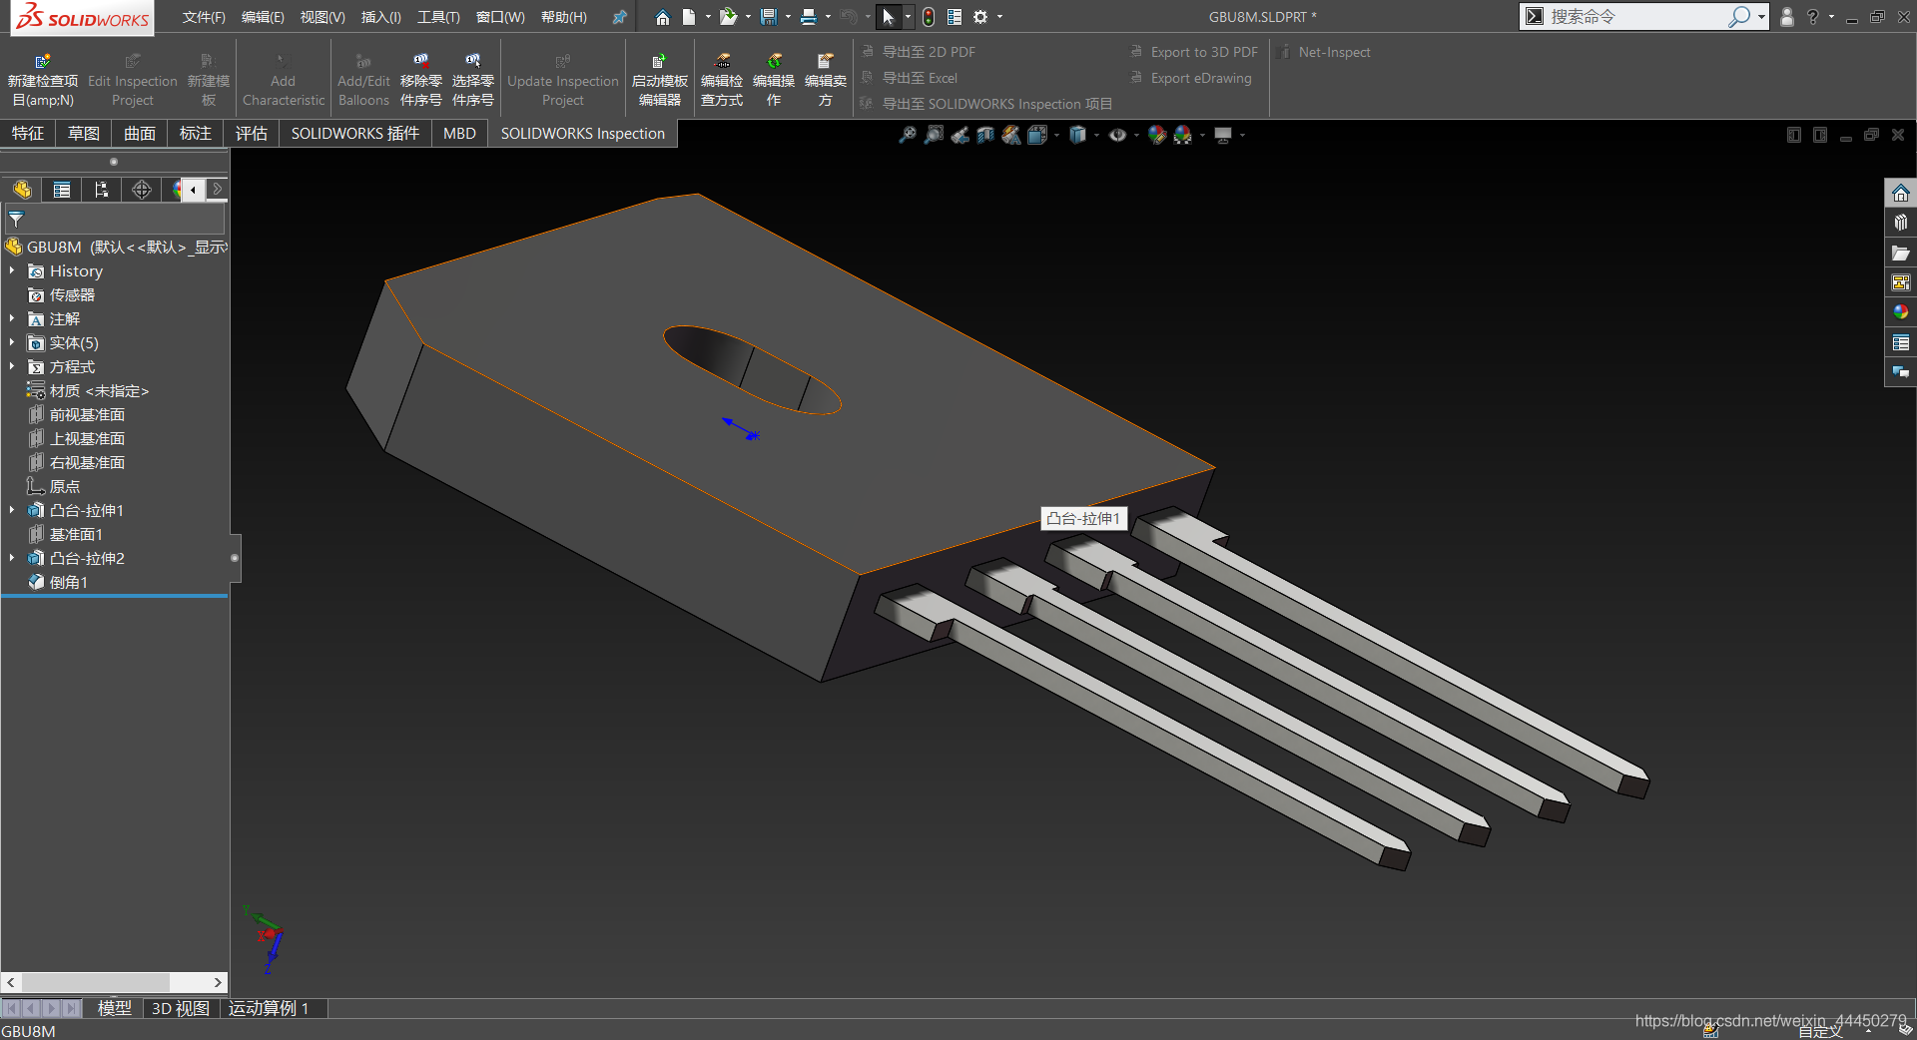1917x1040 pixels.
Task: Click the feature tree filter funnel icon
Action: click(x=16, y=220)
